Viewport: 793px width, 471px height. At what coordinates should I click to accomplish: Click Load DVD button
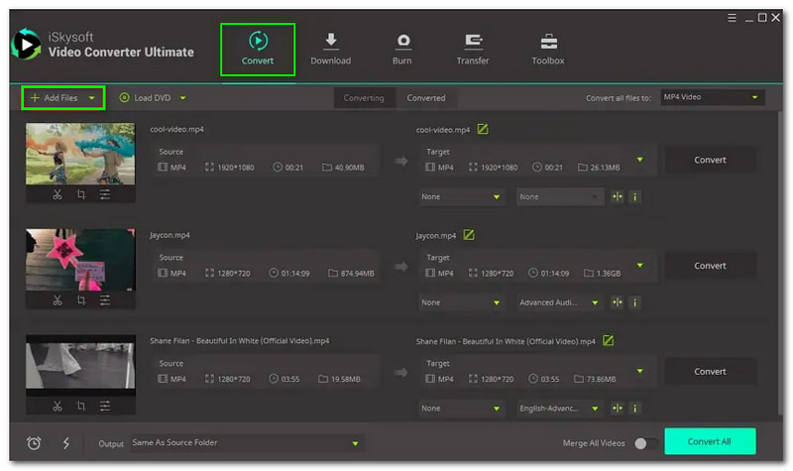point(145,97)
